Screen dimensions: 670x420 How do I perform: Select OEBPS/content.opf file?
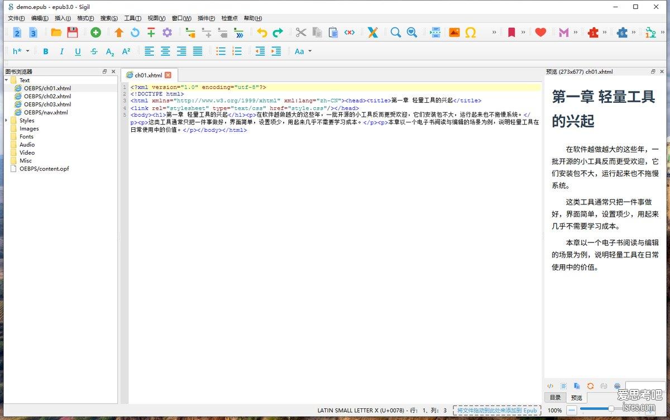[x=44, y=169]
